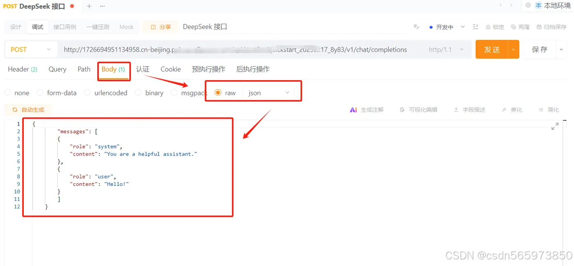
Task: Click the share icon beside 分享
Action: point(153,27)
